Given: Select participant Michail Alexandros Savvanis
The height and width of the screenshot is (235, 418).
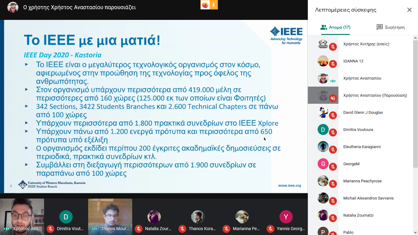Looking at the screenshot, I should (360, 198).
